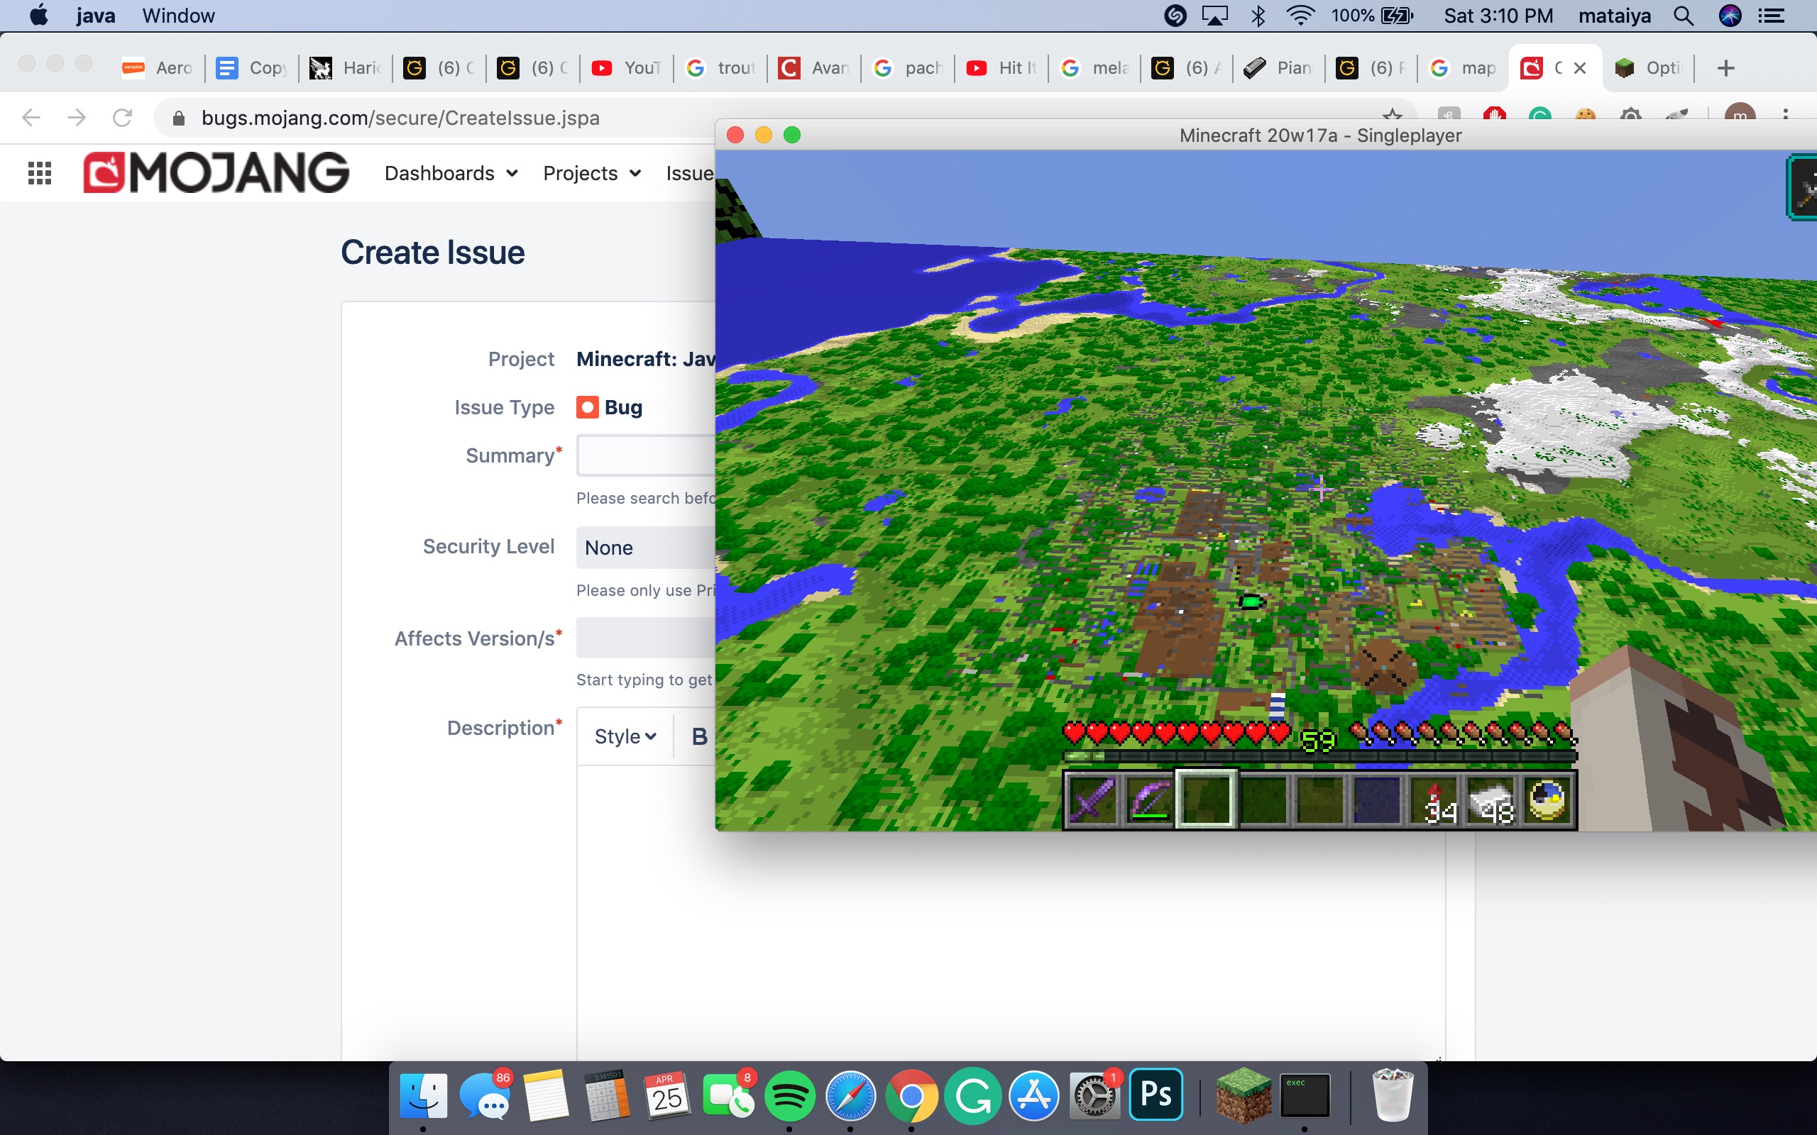Image resolution: width=1817 pixels, height=1135 pixels.
Task: Open Spotlight search in menu bar
Action: click(1684, 16)
